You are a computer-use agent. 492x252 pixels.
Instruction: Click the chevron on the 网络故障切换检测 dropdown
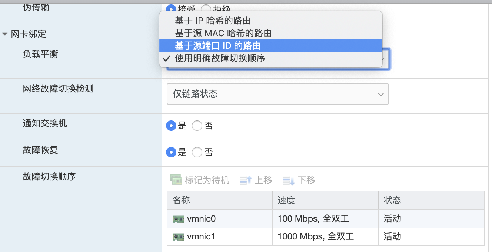380,94
